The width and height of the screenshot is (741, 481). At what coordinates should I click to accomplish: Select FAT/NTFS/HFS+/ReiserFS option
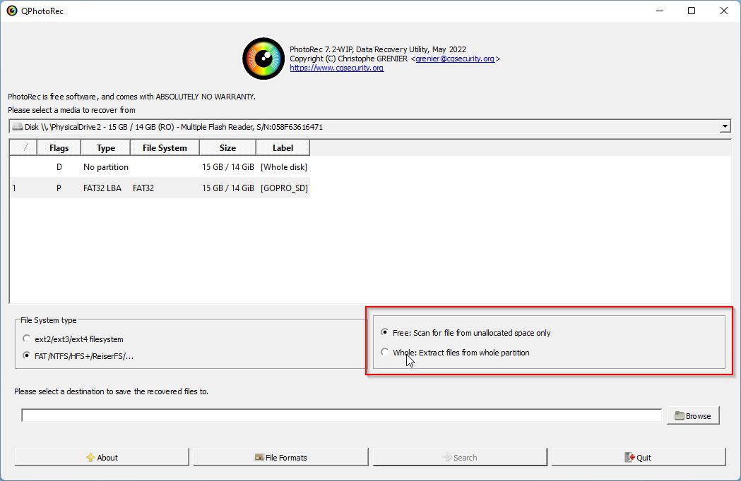78,356
